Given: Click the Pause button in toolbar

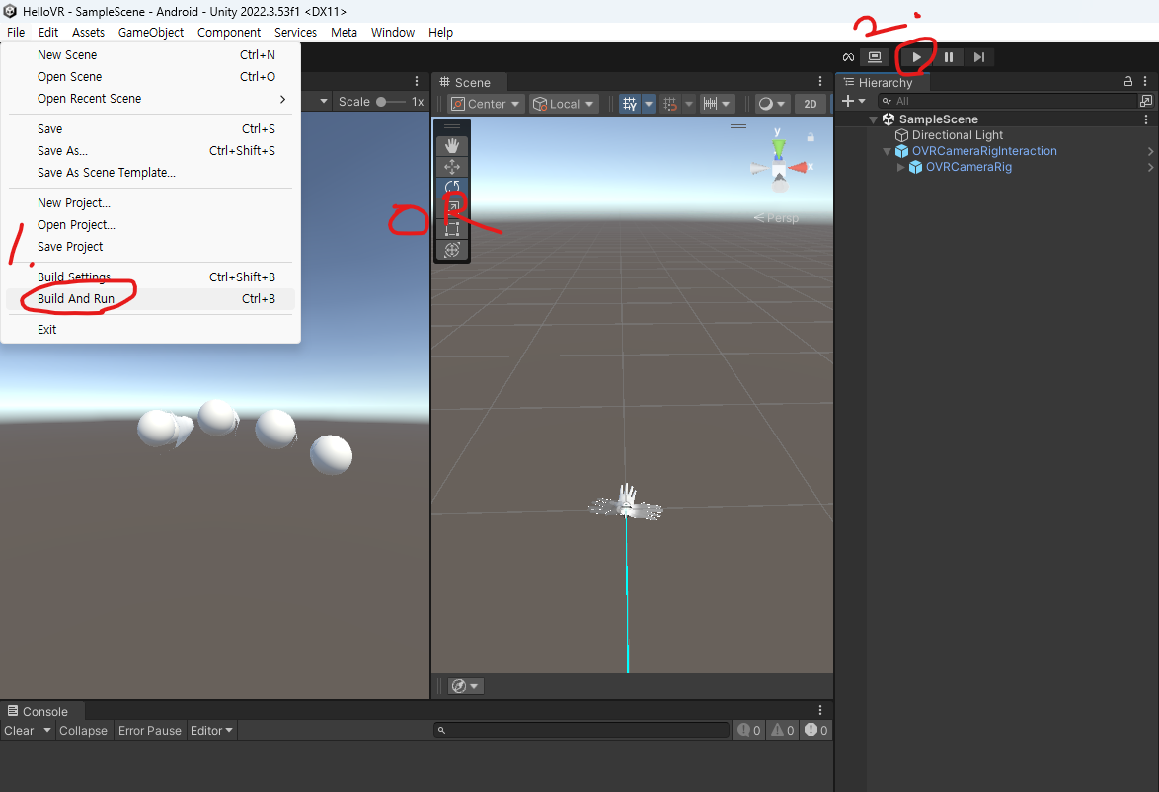Looking at the screenshot, I should (x=949, y=57).
